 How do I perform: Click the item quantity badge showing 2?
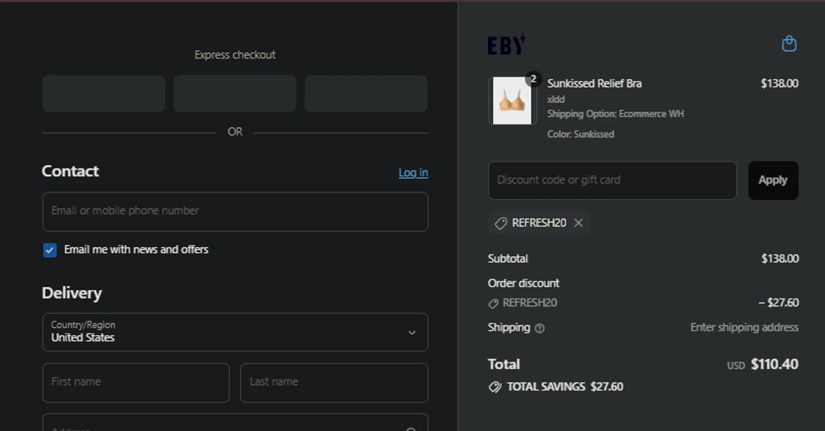click(x=533, y=79)
